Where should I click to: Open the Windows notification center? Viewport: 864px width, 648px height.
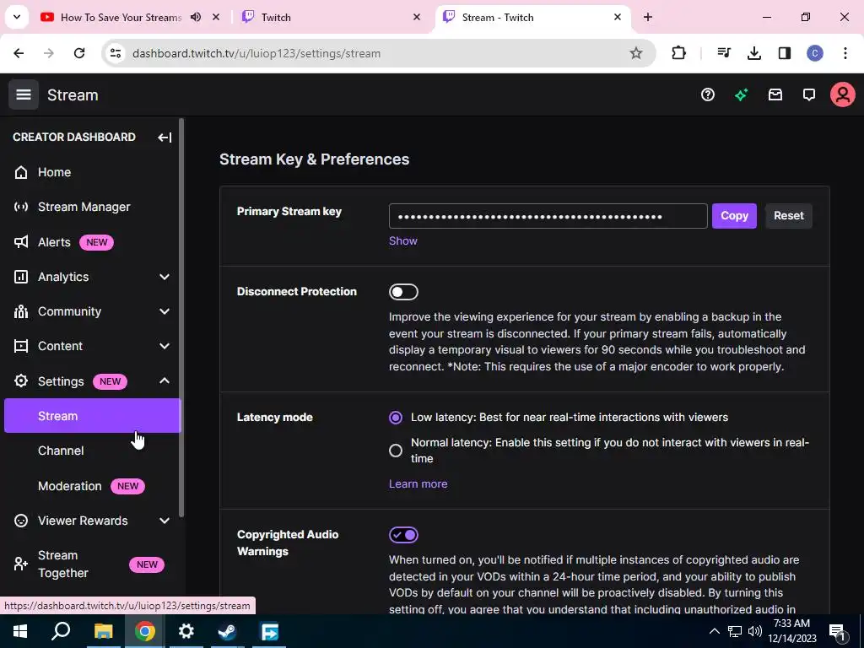[x=837, y=631]
